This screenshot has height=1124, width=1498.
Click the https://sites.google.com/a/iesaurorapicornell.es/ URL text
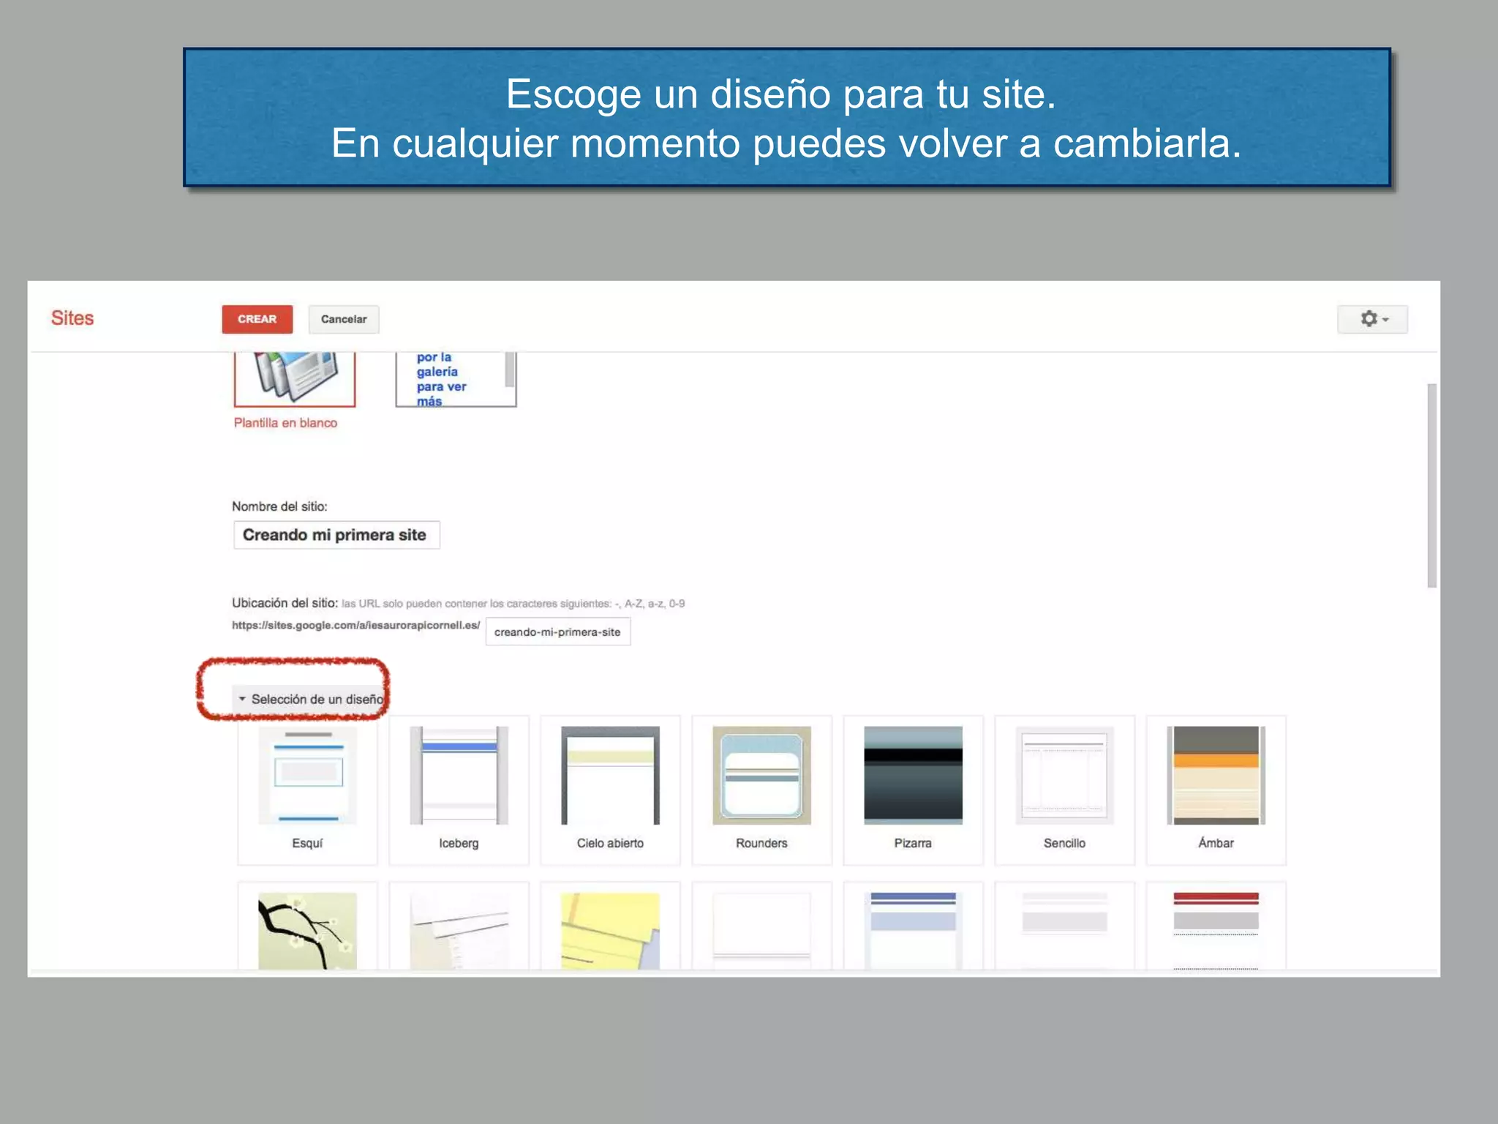(x=355, y=625)
